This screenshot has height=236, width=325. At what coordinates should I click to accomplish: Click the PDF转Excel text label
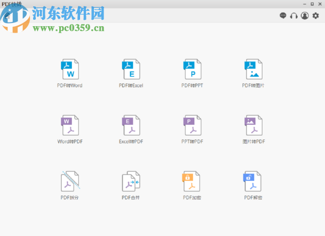click(131, 85)
